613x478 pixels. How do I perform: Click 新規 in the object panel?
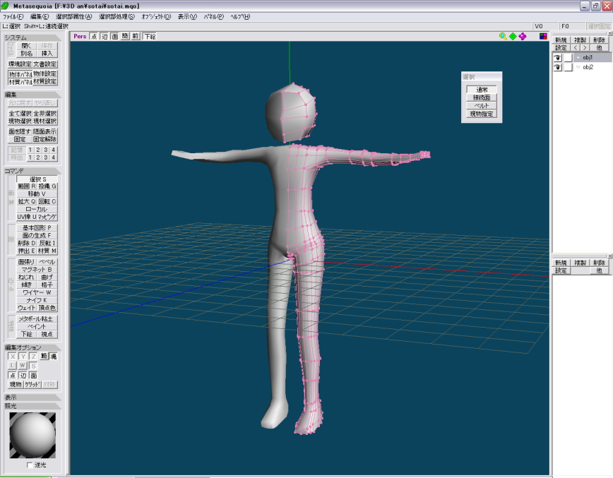tap(561, 40)
